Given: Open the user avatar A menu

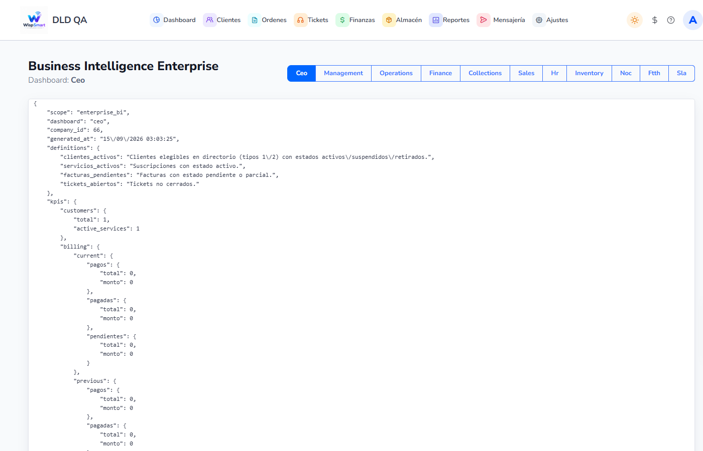Looking at the screenshot, I should coord(693,20).
